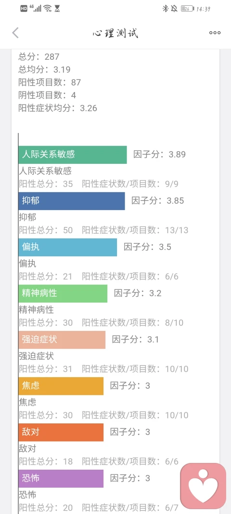Tap the green 精神病性 bar
Viewport: 231px width, 514px height.
(63, 293)
